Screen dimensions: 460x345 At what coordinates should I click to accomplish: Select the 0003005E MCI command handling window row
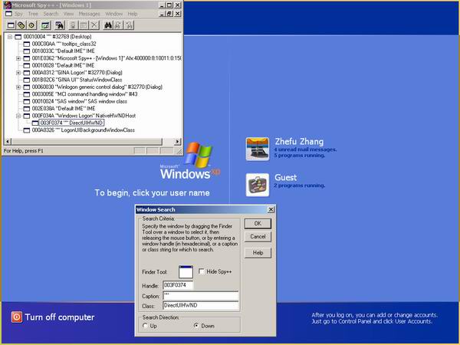coord(84,94)
